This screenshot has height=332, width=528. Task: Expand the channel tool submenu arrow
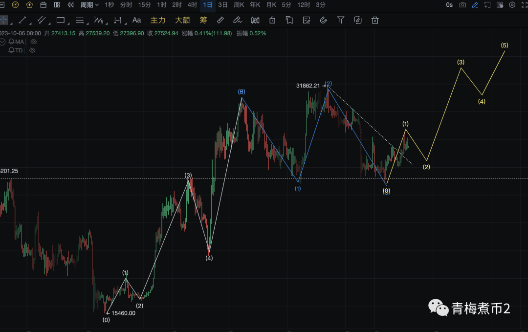pyautogui.click(x=49, y=23)
